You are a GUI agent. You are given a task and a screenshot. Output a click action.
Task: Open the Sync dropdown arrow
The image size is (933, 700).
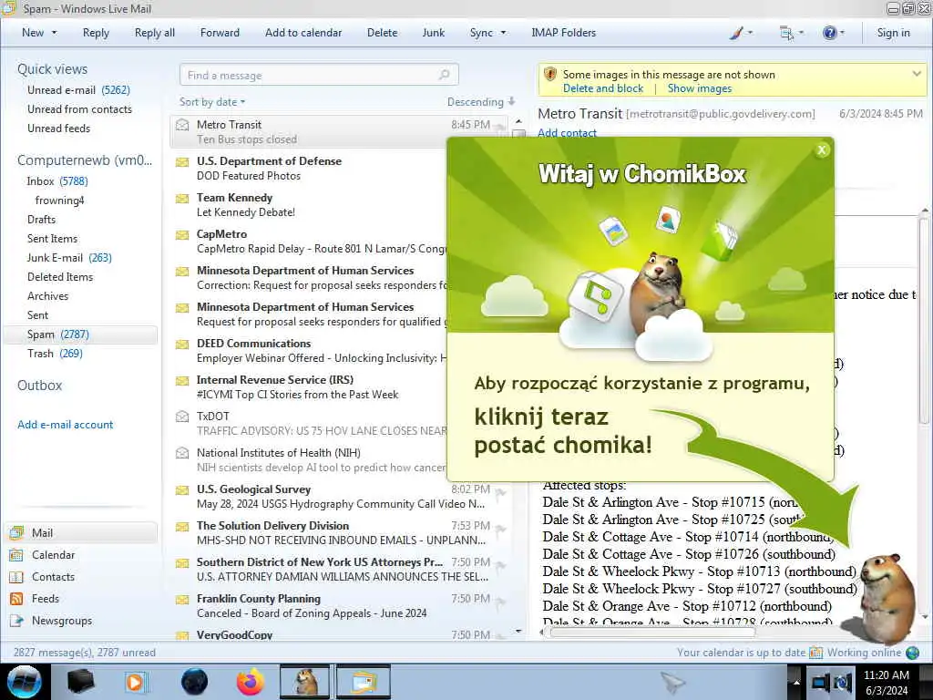[503, 33]
